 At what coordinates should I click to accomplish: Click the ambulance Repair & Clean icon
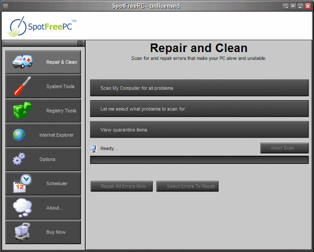[23, 61]
